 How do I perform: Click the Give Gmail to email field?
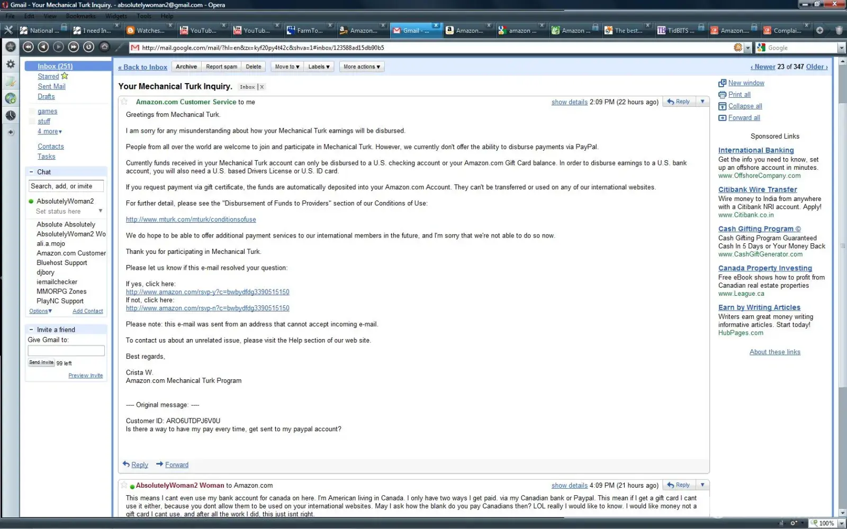66,351
